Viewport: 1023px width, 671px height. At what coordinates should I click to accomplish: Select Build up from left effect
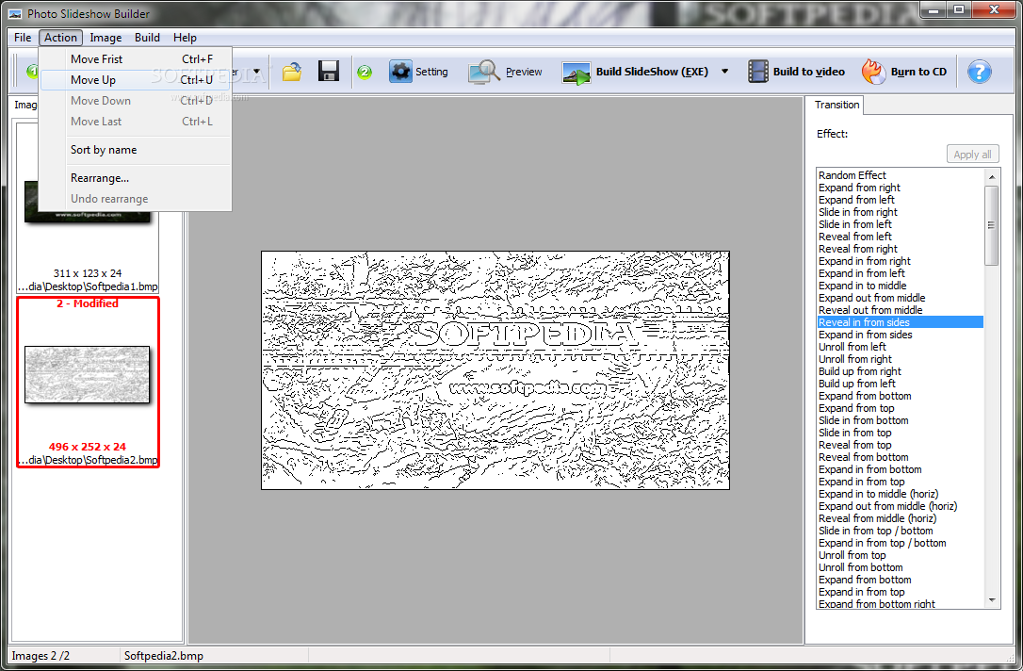pos(900,384)
